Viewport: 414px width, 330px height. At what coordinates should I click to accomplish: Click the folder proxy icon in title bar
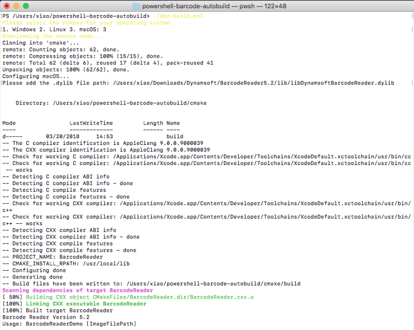[136, 6]
